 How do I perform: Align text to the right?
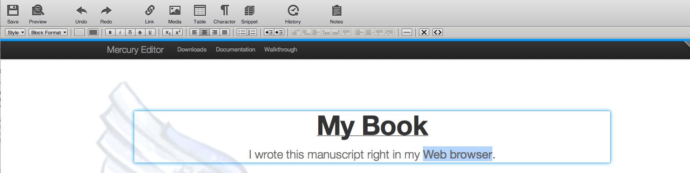pyautogui.click(x=214, y=33)
